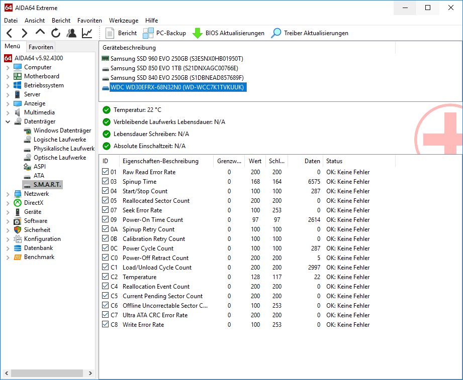Click the PC-Backup toolbar button
The image size is (463, 380).
164,33
